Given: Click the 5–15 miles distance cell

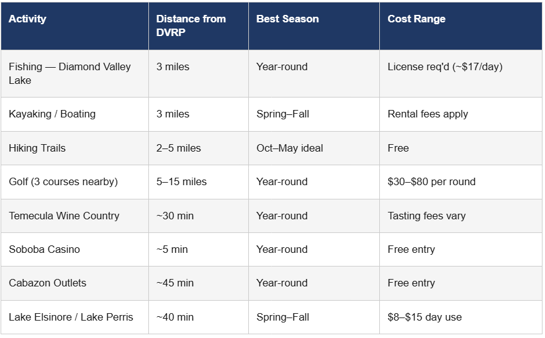Looking at the screenshot, I should (x=181, y=182).
